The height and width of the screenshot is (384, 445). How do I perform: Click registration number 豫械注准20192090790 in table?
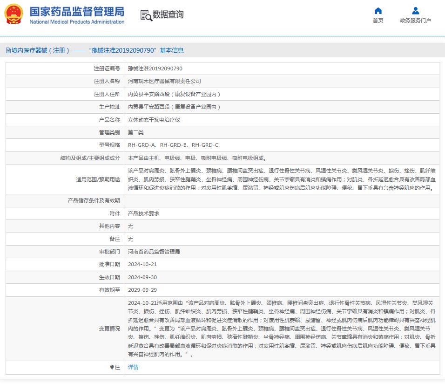pyautogui.click(x=155, y=69)
